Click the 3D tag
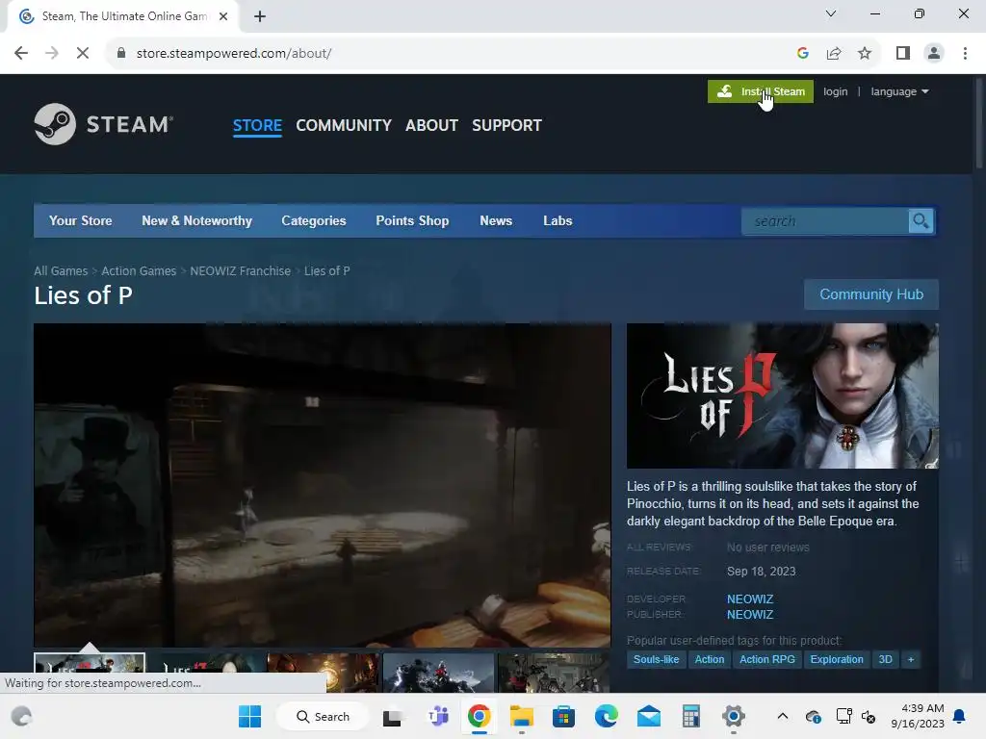This screenshot has width=986, height=739. coord(886,659)
